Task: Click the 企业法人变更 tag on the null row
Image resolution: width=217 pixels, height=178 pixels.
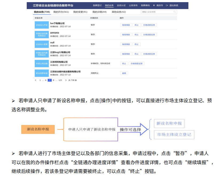Action: tap(42, 44)
